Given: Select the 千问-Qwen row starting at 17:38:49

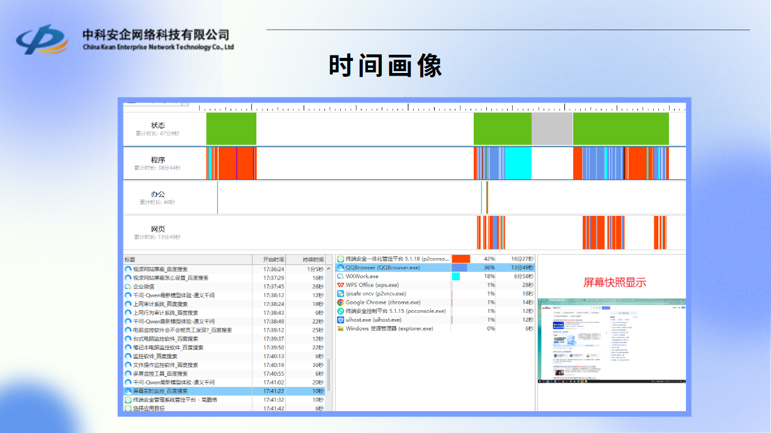Looking at the screenshot, I should [x=224, y=321].
